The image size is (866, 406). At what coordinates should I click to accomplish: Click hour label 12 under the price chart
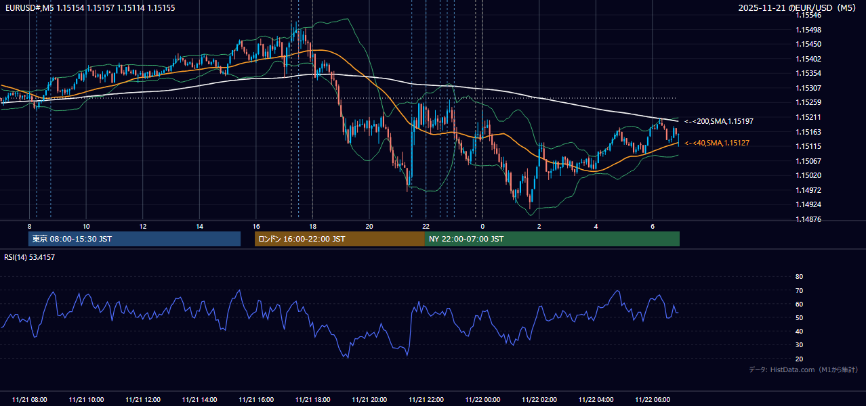[143, 226]
